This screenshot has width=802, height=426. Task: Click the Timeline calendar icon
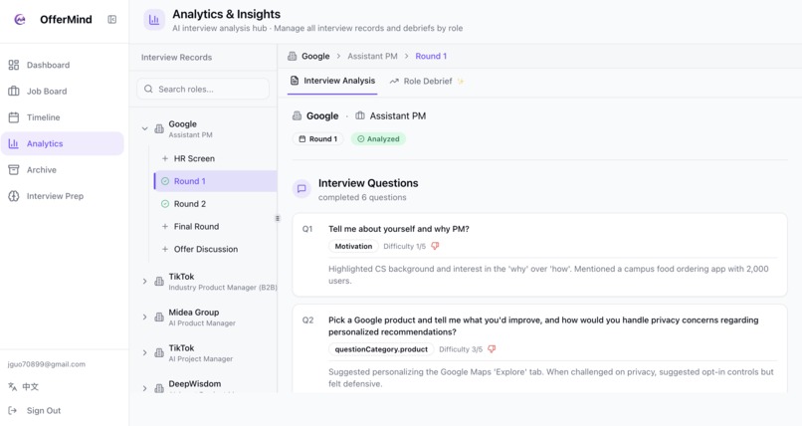click(14, 117)
